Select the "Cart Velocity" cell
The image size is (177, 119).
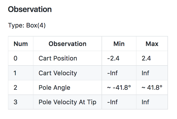[x=58, y=73]
